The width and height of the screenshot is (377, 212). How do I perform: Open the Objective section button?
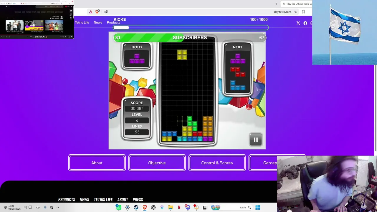pyautogui.click(x=157, y=163)
